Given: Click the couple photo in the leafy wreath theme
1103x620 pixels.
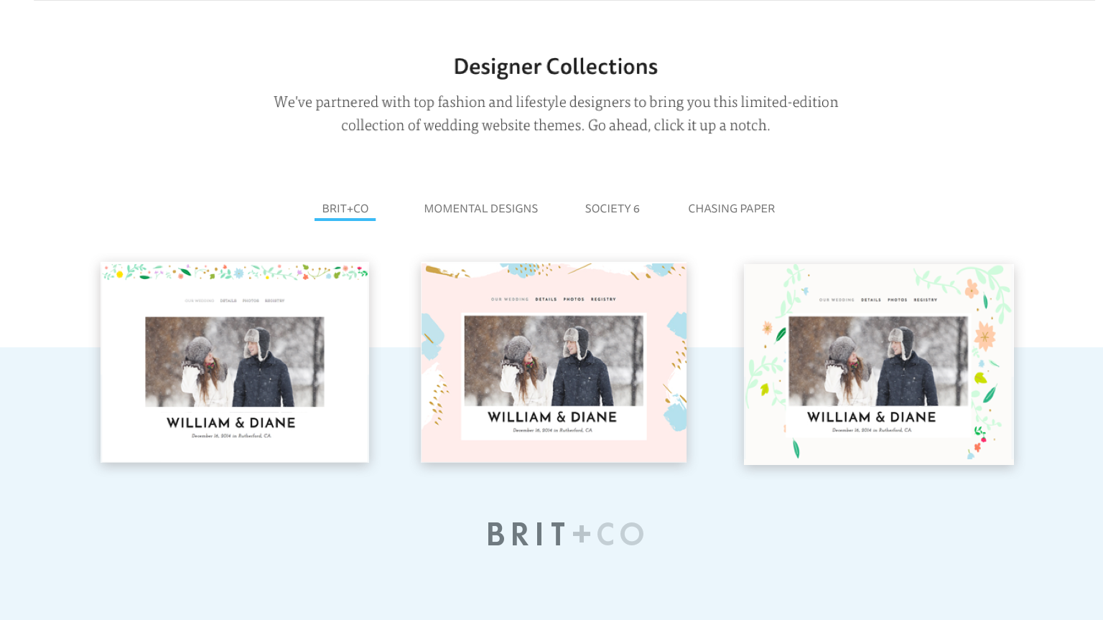Looking at the screenshot, I should (878, 361).
